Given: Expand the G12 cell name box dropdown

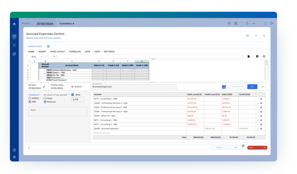Looking at the screenshot, I should click(x=42, y=57).
